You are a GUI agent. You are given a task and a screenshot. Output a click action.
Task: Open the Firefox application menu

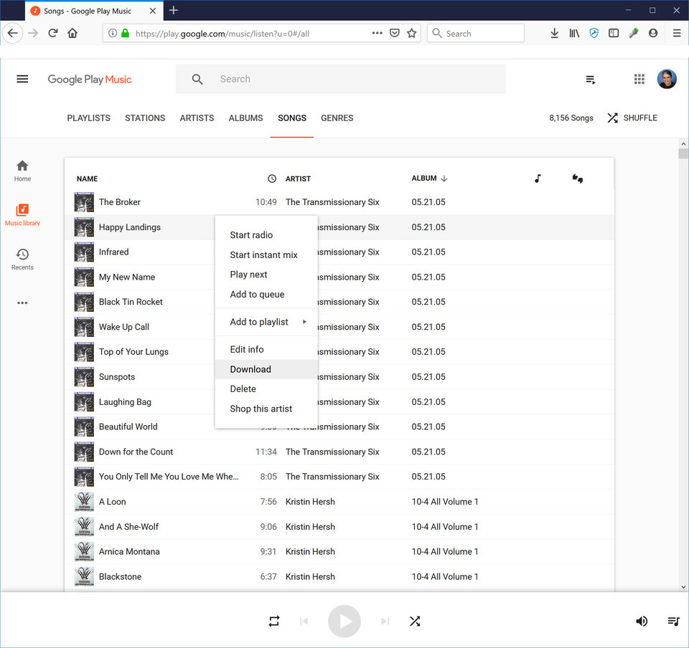tap(677, 34)
